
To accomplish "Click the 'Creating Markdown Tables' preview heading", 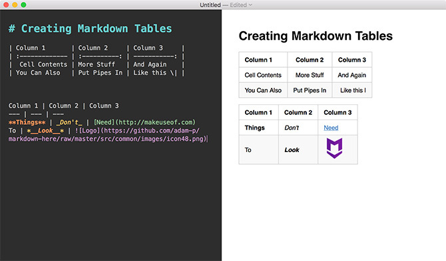I will pyautogui.click(x=316, y=36).
